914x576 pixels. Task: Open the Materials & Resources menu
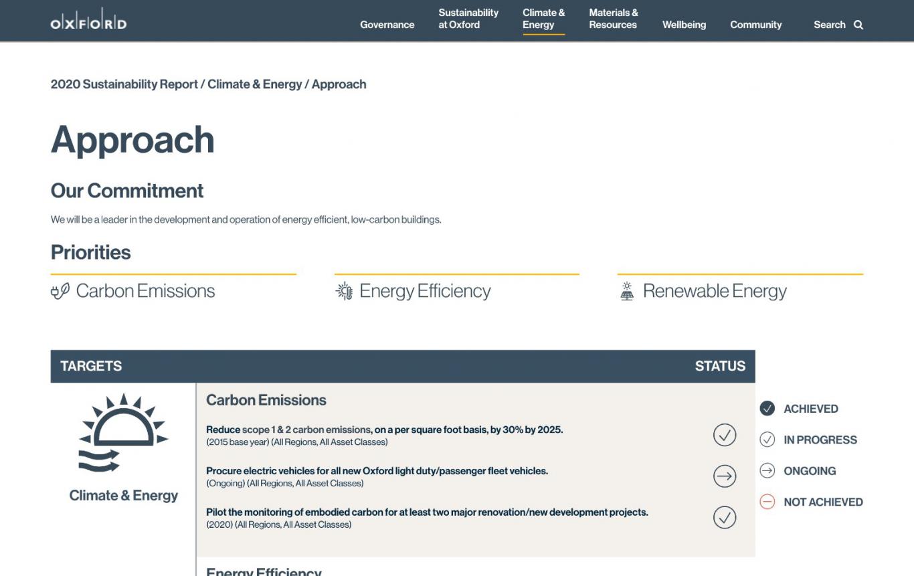[x=614, y=19]
